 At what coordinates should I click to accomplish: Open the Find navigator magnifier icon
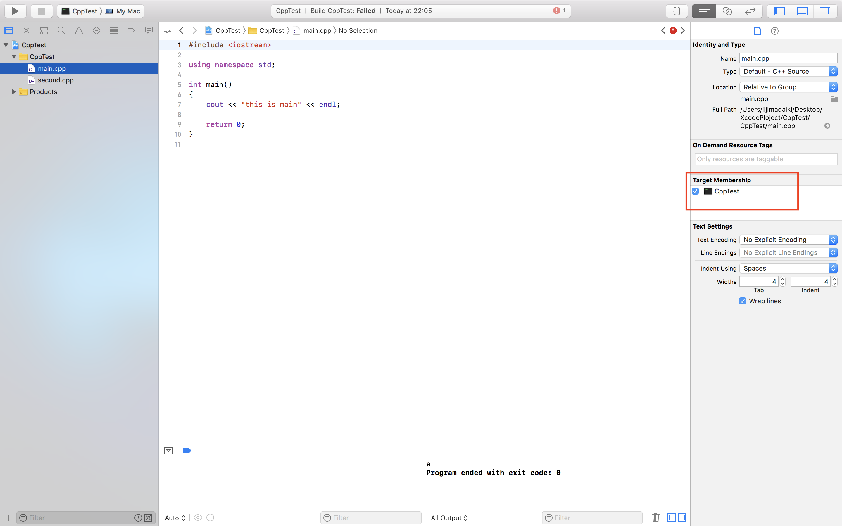(x=61, y=31)
